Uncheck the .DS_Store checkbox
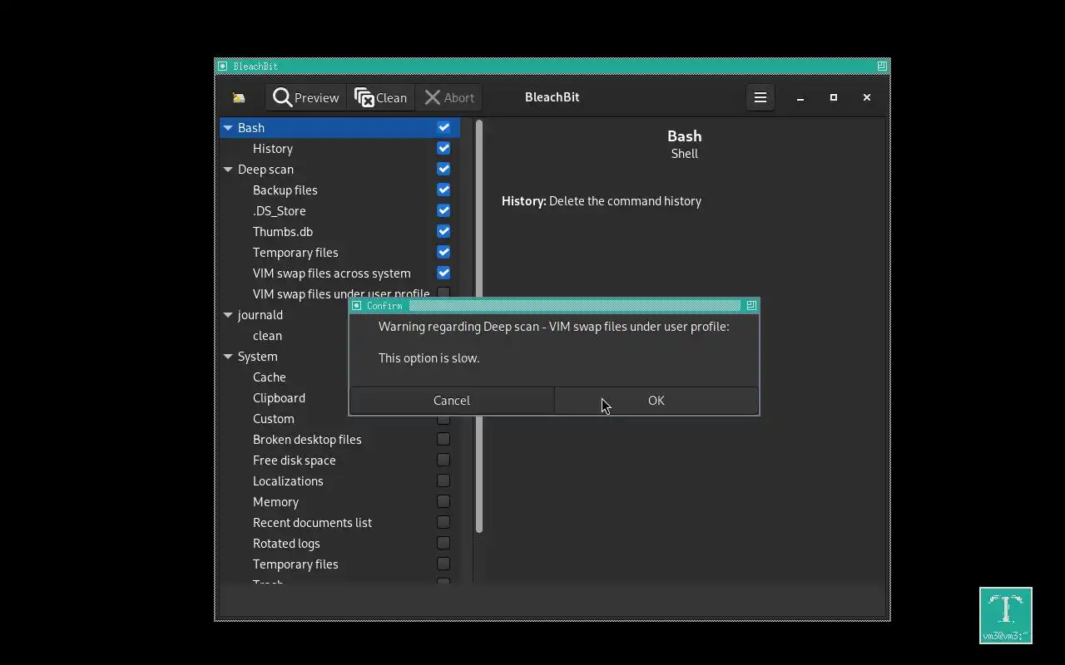This screenshot has height=665, width=1065. click(443, 210)
